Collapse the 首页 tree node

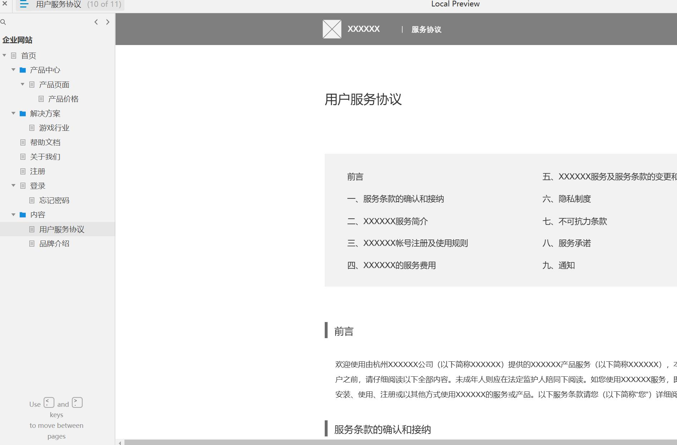click(x=4, y=55)
